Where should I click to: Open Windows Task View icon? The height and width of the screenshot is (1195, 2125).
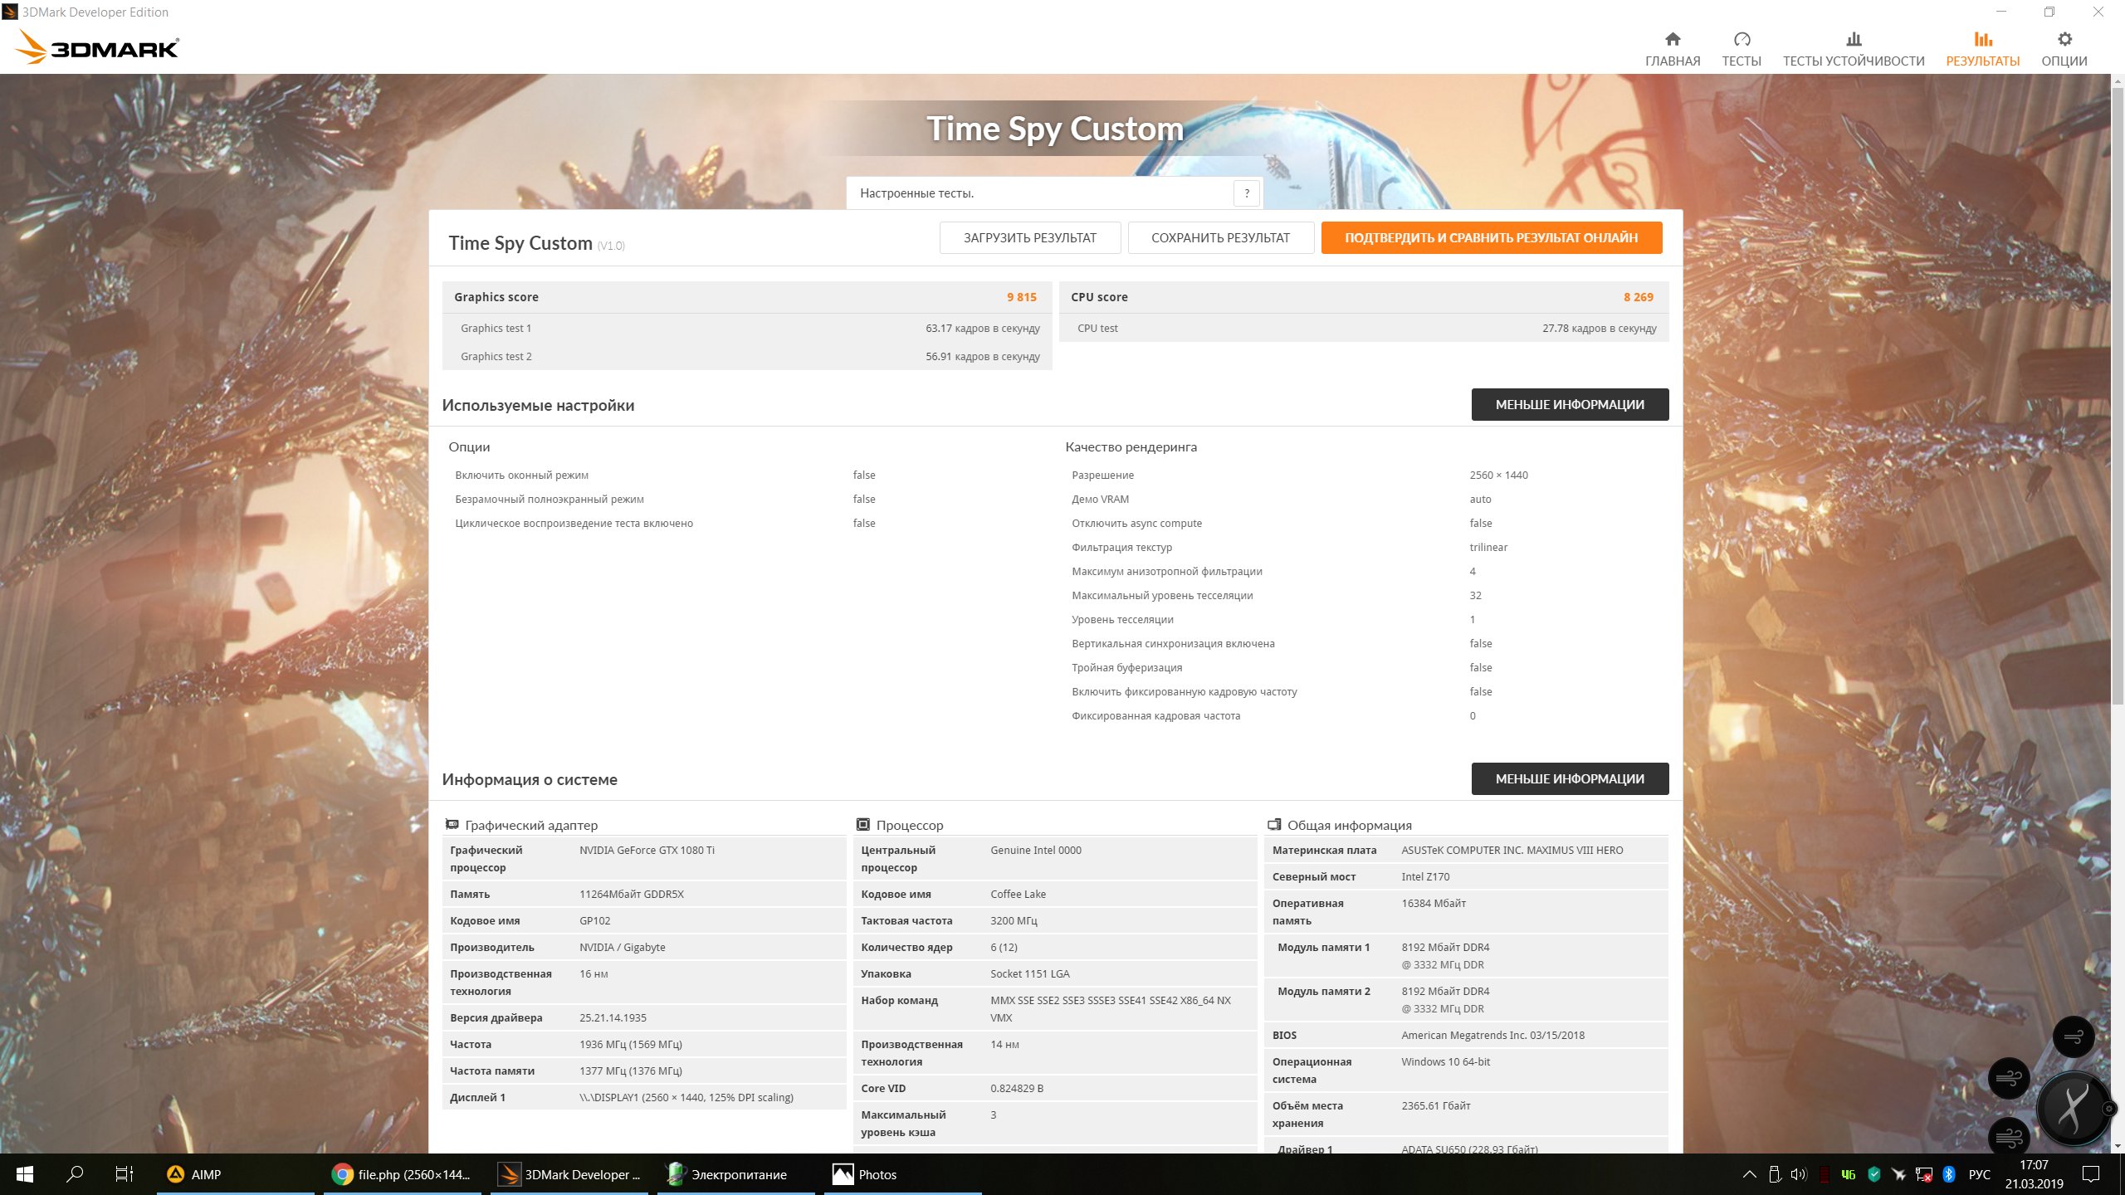pos(124,1174)
